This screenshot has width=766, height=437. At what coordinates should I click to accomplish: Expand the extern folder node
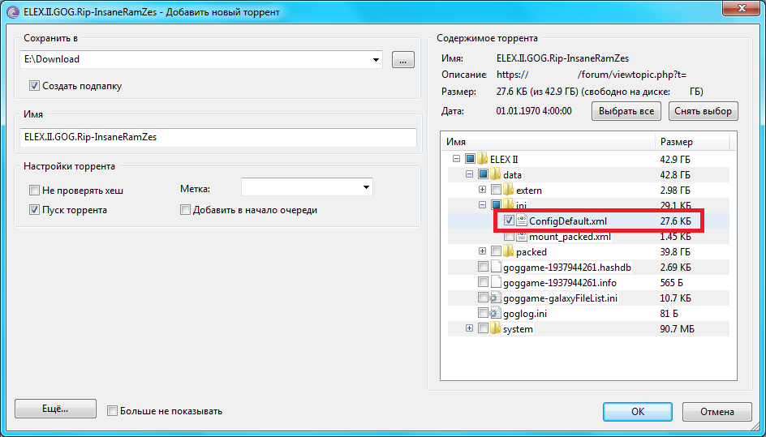pos(482,190)
